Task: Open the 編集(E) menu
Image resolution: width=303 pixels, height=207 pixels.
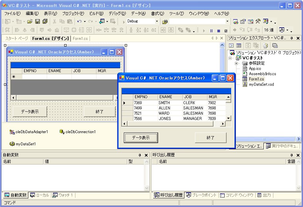Action: [x=32, y=13]
